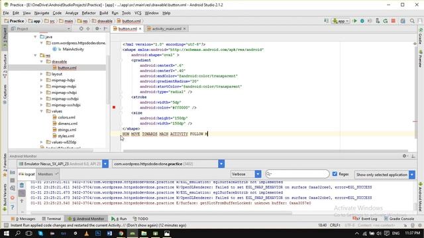The image size is (424, 238).
Task: Open the Build menu
Action: (x=103, y=13)
